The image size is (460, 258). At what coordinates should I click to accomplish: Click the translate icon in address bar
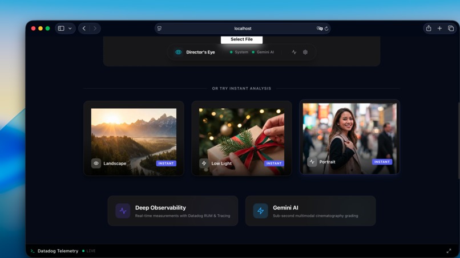tap(320, 28)
